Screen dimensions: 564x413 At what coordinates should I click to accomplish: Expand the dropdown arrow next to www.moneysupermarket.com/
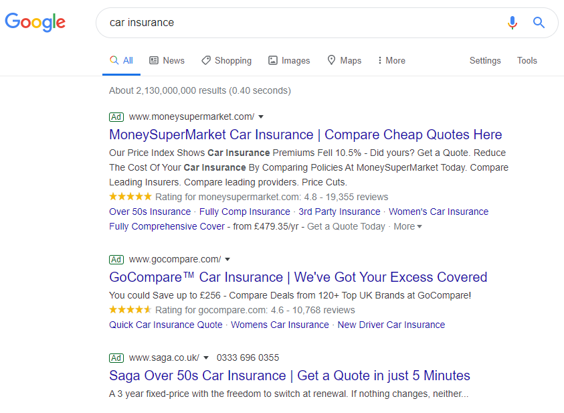point(261,117)
